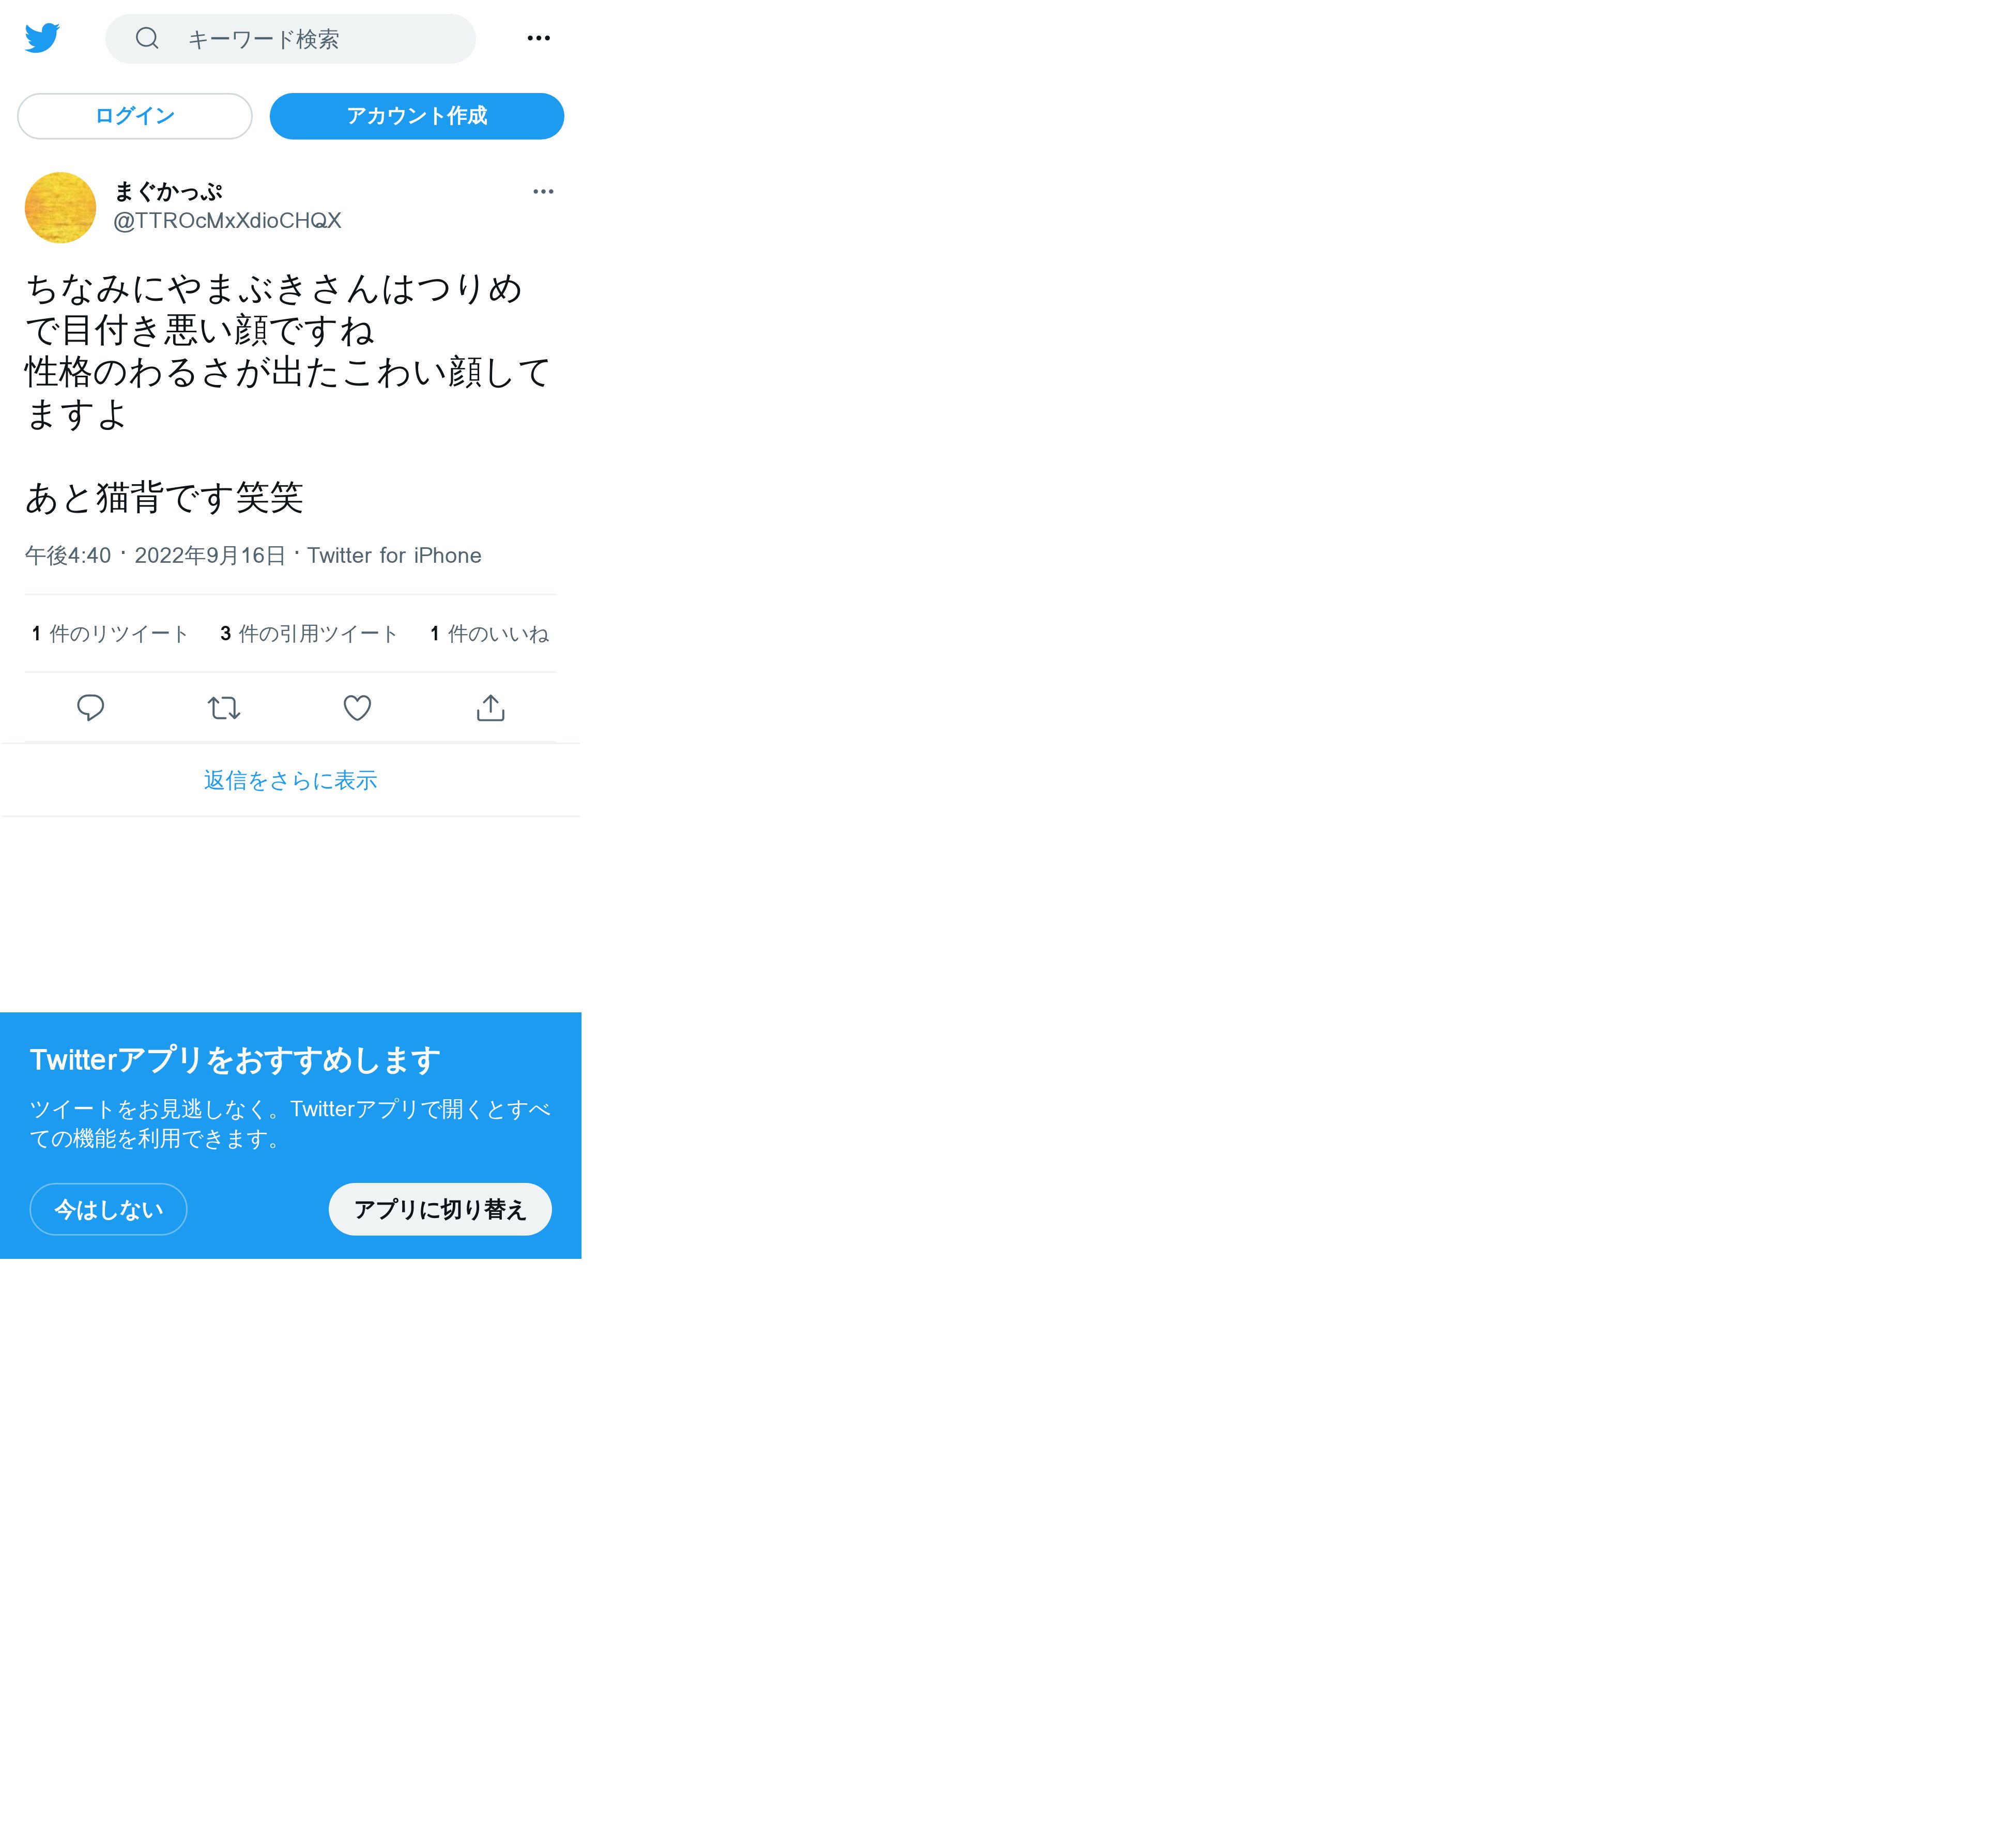Click the @TTROcMxXdioCHQX handle
This screenshot has width=1991, height=1848.
click(x=227, y=221)
